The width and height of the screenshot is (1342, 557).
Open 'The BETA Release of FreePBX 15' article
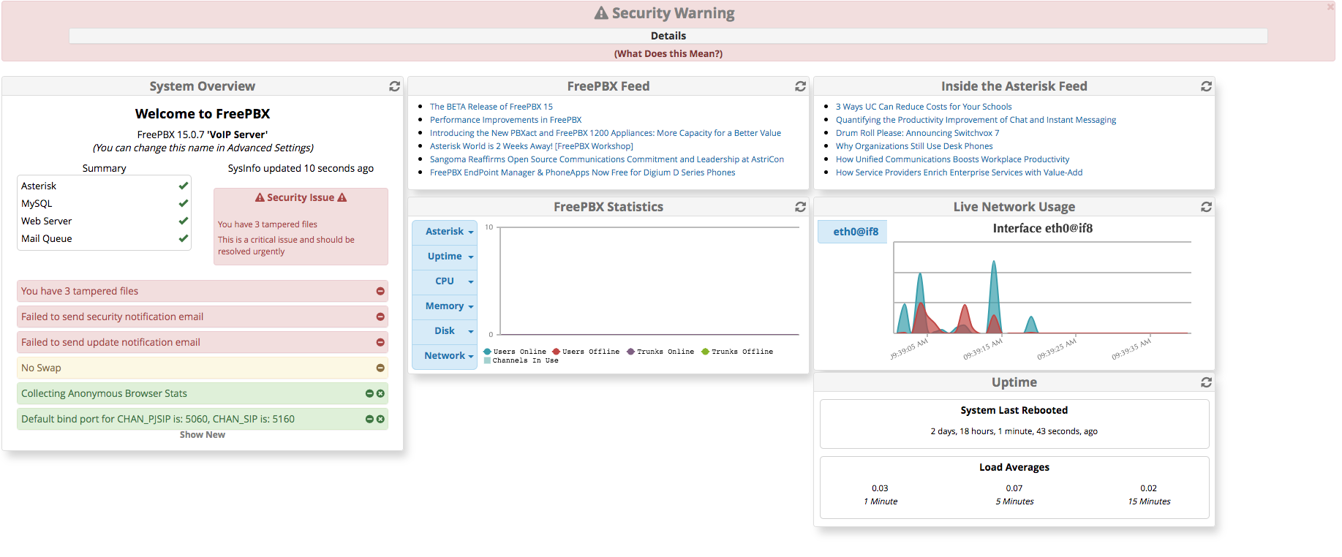click(491, 107)
